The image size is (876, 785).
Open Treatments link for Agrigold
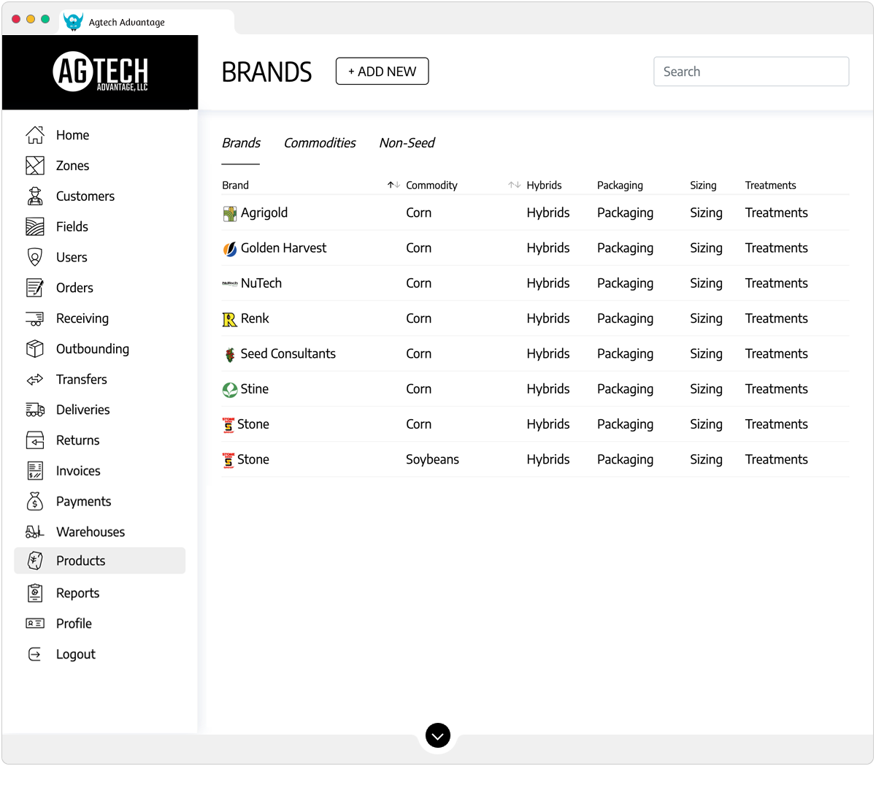click(x=776, y=212)
